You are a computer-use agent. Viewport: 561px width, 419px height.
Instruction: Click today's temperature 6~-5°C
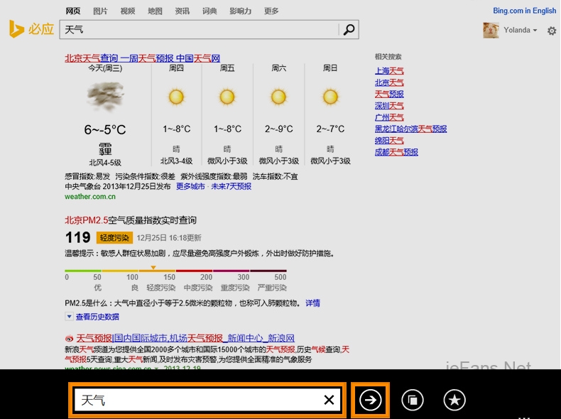click(x=105, y=129)
